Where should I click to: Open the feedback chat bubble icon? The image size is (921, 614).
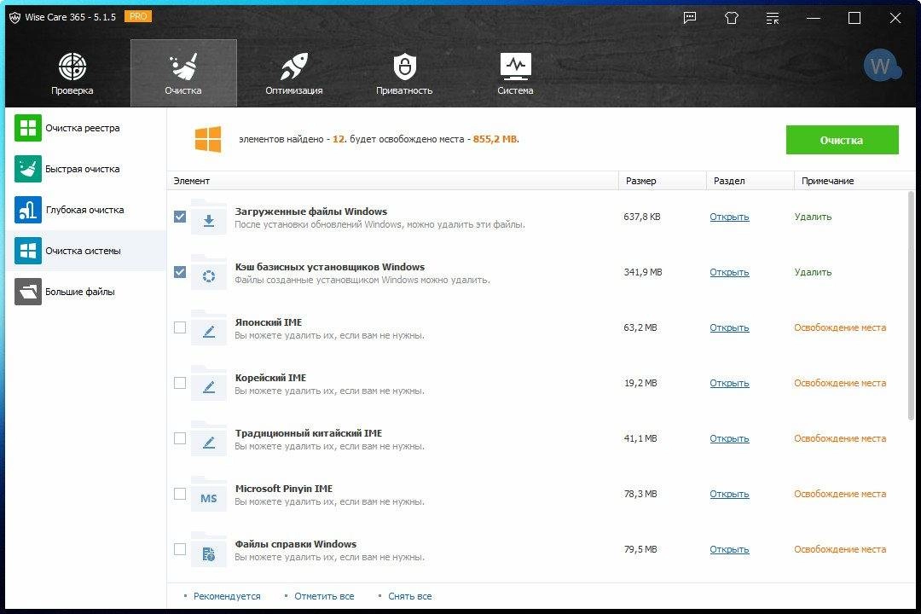tap(690, 18)
